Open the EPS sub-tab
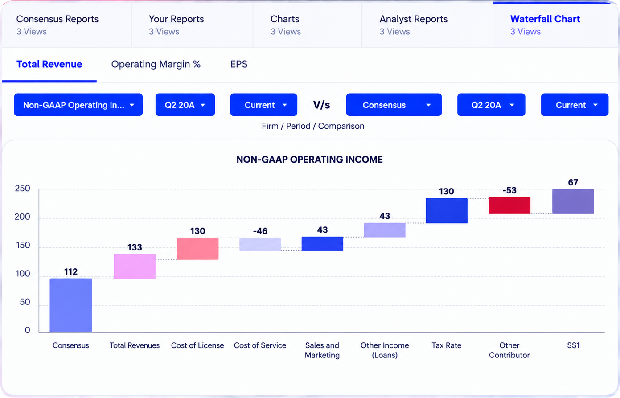The height and width of the screenshot is (398, 620). click(x=239, y=64)
